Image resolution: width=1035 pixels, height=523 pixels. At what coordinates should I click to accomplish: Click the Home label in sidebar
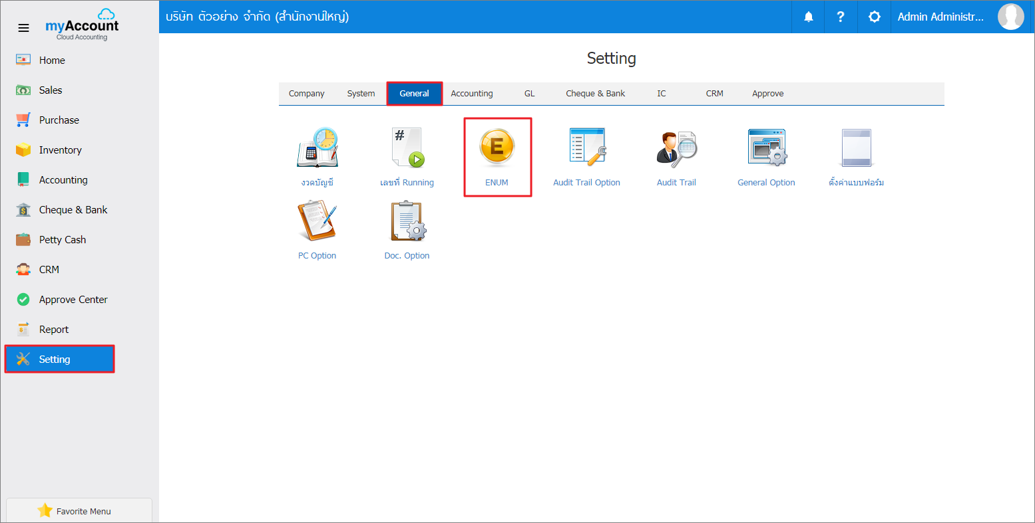coord(52,60)
